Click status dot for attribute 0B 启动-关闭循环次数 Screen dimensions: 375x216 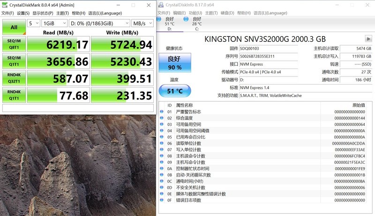[x=162, y=175]
